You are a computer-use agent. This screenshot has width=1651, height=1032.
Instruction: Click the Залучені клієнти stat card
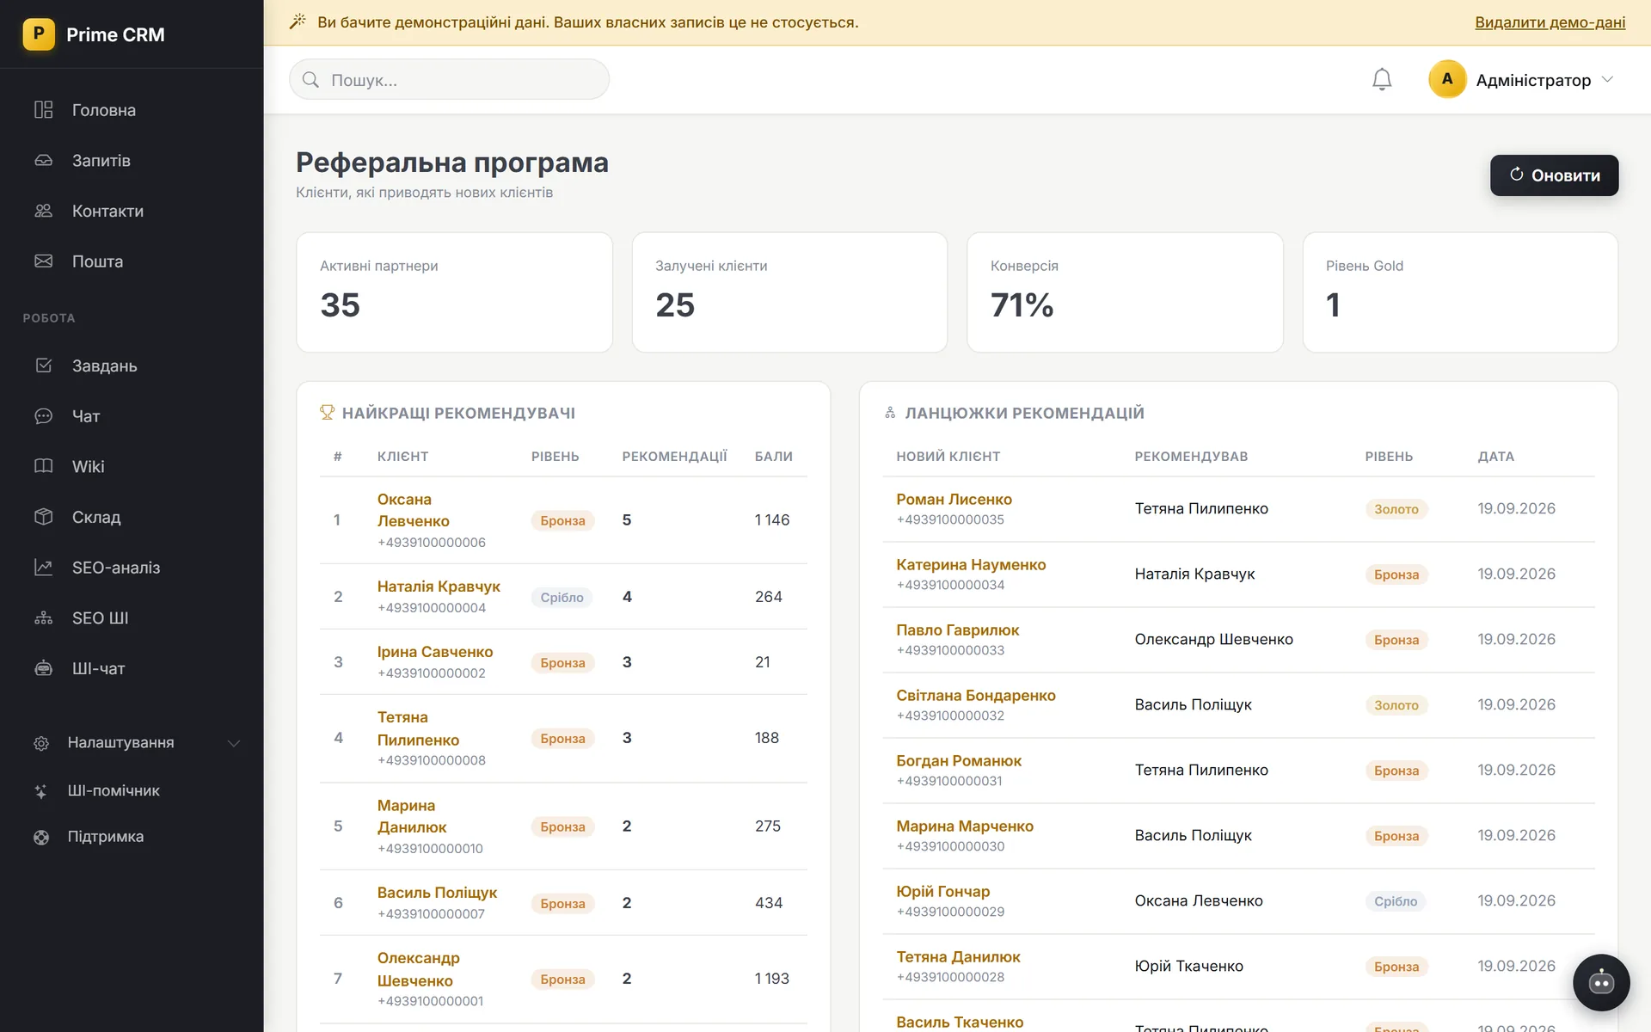(789, 292)
